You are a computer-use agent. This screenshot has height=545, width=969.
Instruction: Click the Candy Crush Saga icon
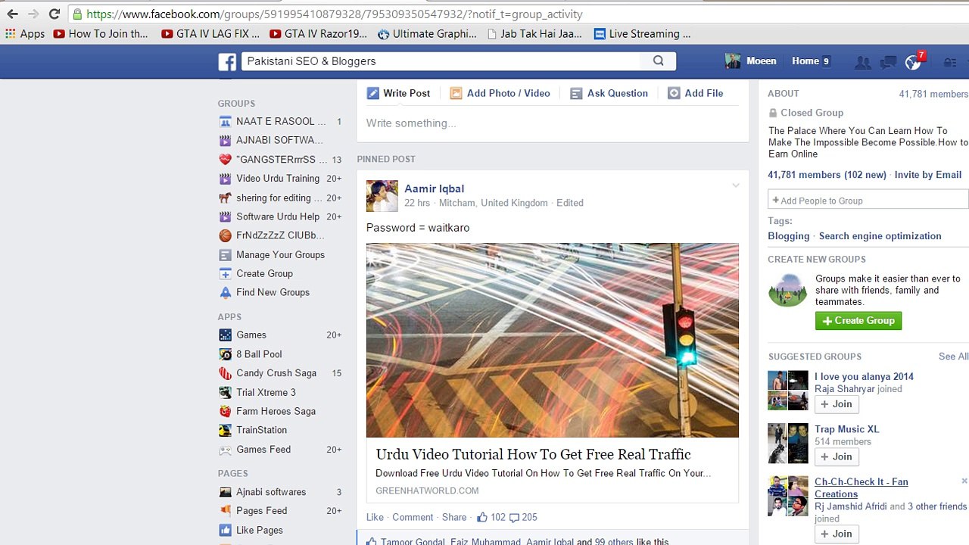pos(225,373)
